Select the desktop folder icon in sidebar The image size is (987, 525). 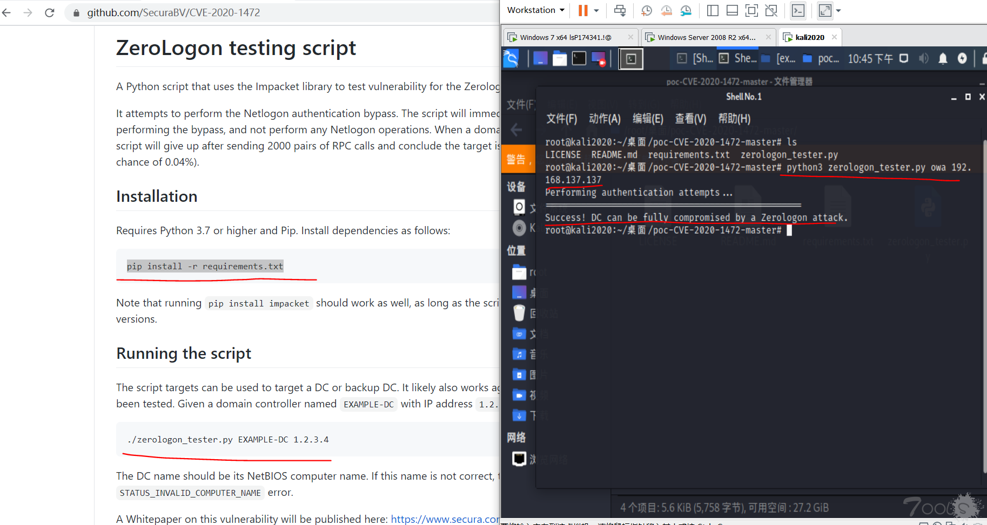519,292
